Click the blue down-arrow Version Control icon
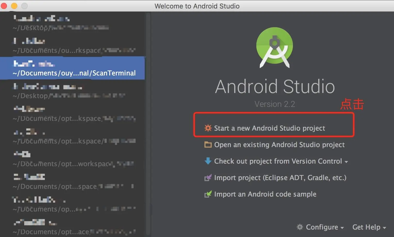This screenshot has height=237, width=394. click(208, 161)
